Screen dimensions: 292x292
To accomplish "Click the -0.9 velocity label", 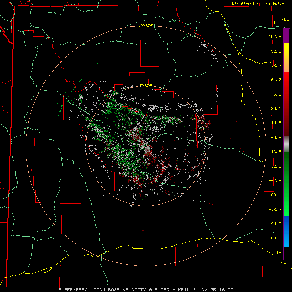I will (x=276, y=138).
